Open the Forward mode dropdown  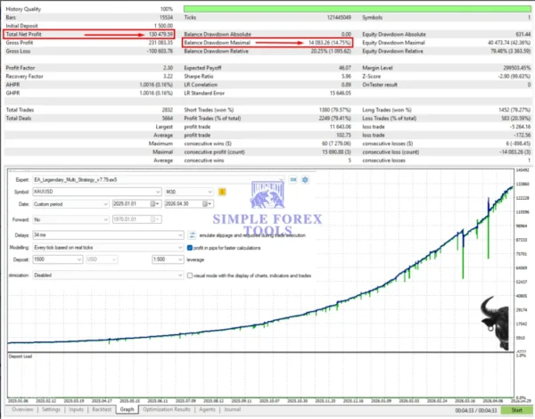click(x=105, y=219)
